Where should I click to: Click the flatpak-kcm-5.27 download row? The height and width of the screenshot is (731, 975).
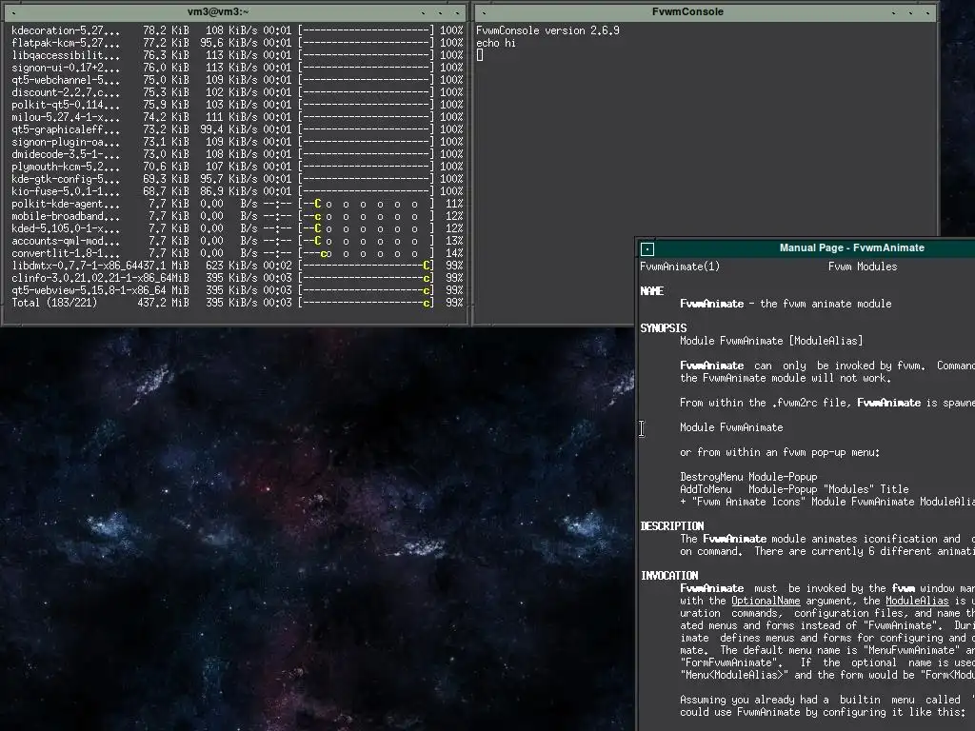pos(237,43)
